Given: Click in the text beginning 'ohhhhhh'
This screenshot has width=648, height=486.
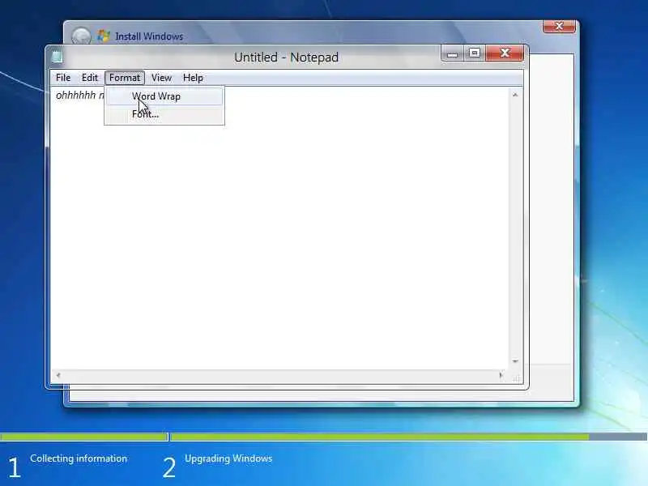Looking at the screenshot, I should click(x=79, y=96).
